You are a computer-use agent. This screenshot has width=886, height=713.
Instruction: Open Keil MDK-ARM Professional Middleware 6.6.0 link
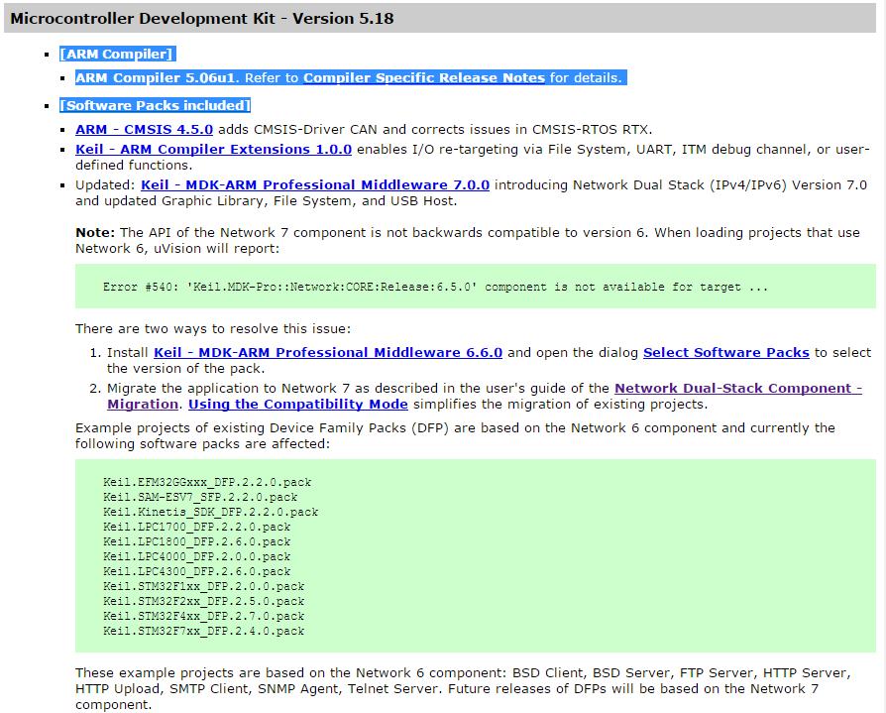point(328,352)
